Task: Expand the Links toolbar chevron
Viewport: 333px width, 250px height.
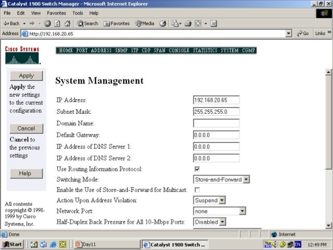Action: pyautogui.click(x=329, y=32)
